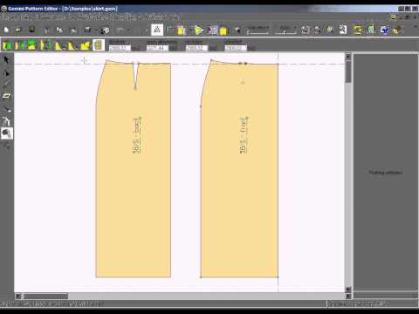Image resolution: width=419 pixels, height=314 pixels.
Task: Click the "Nothing selected" text in the right panel
Action: (x=386, y=173)
